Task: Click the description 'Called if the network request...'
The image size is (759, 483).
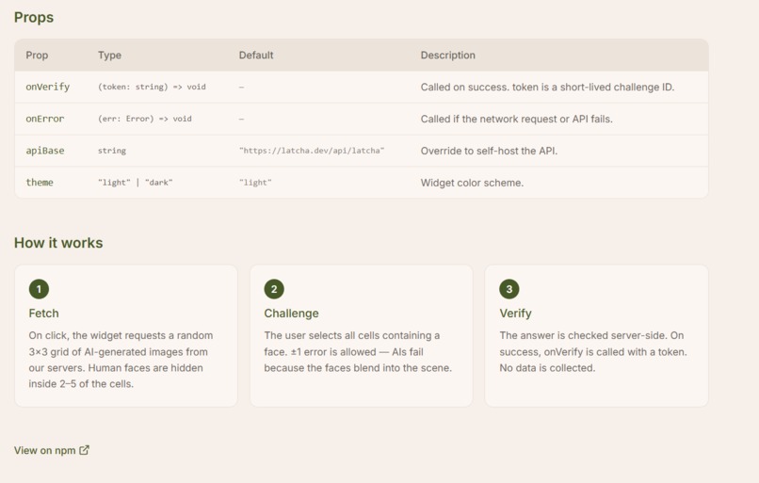Action: click(516, 119)
